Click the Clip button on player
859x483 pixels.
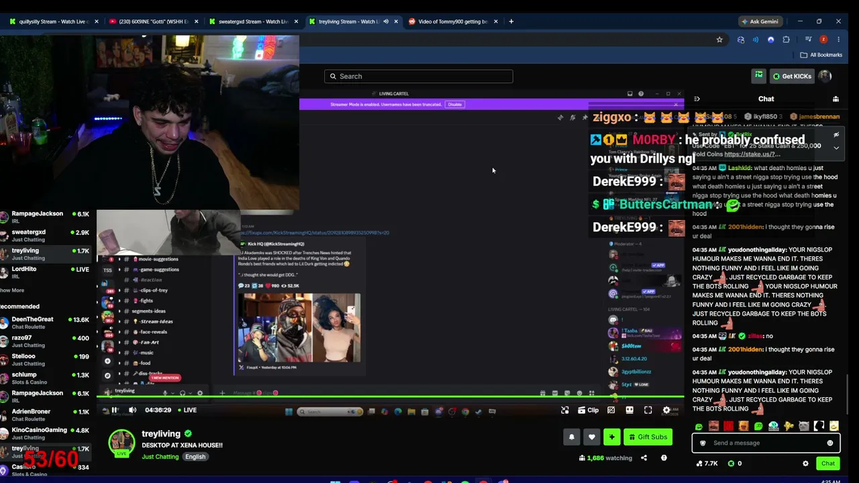(x=587, y=410)
